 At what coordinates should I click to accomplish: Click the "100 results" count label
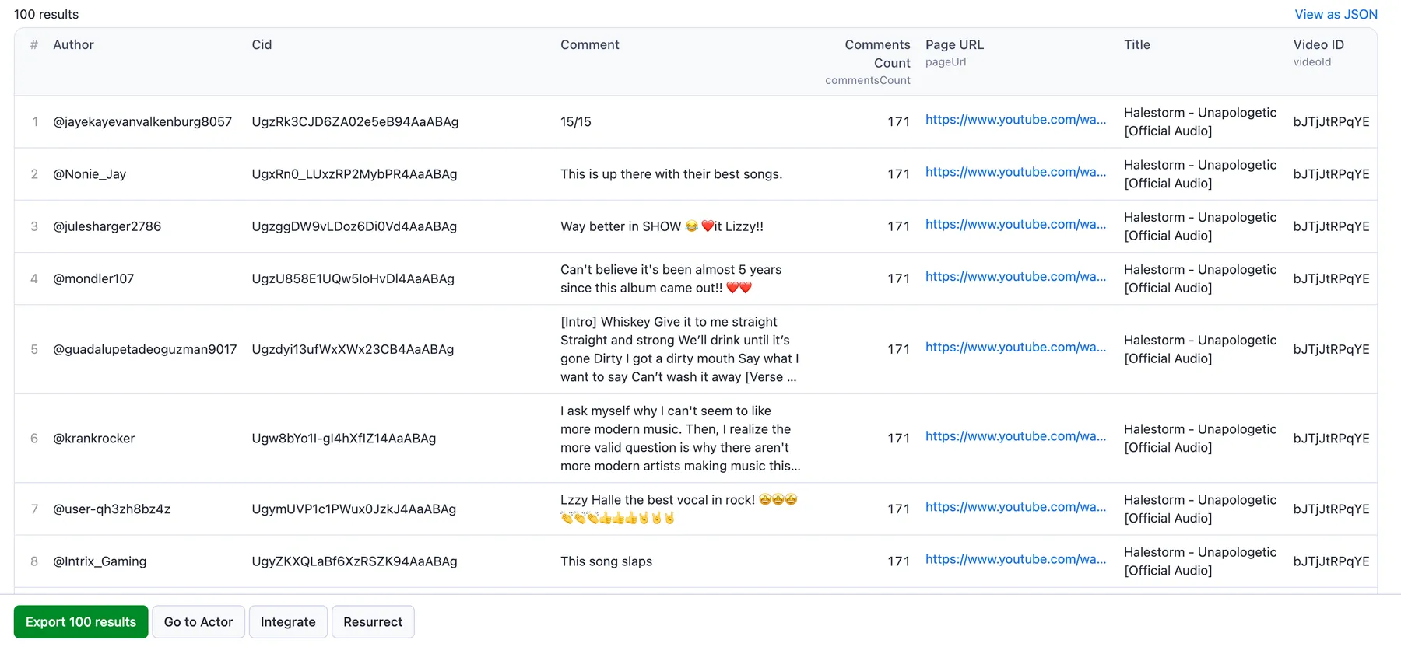pyautogui.click(x=46, y=14)
